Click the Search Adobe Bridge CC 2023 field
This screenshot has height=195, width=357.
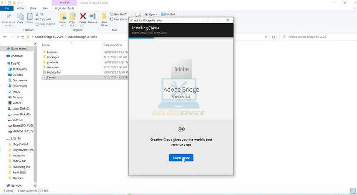(x=318, y=37)
